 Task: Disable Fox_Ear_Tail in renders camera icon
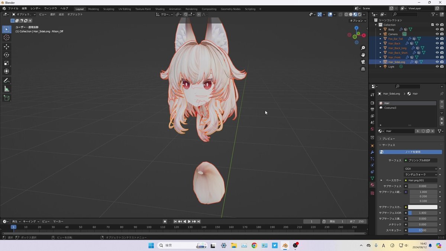442,39
